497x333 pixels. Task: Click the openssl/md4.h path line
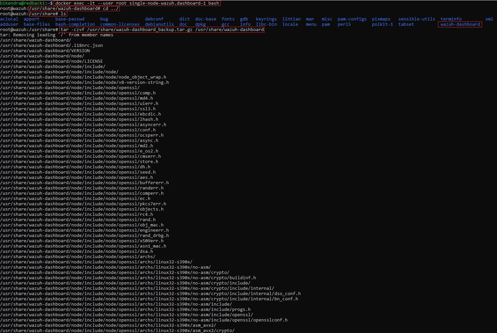(x=77, y=98)
